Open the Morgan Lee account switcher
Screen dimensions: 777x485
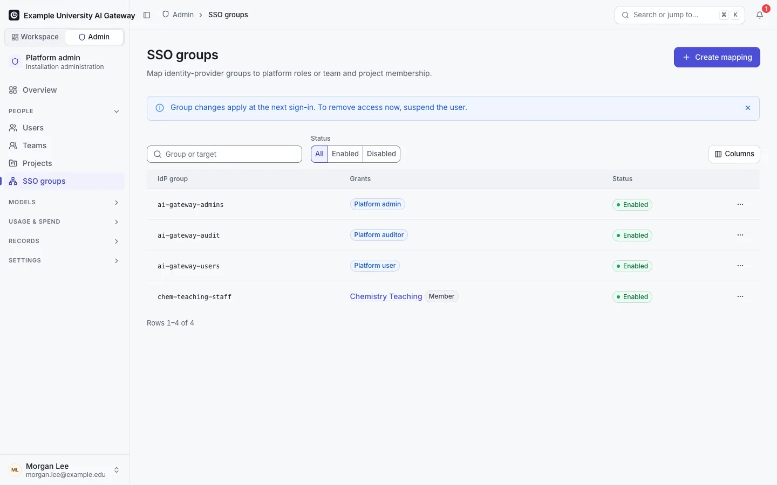pyautogui.click(x=65, y=470)
